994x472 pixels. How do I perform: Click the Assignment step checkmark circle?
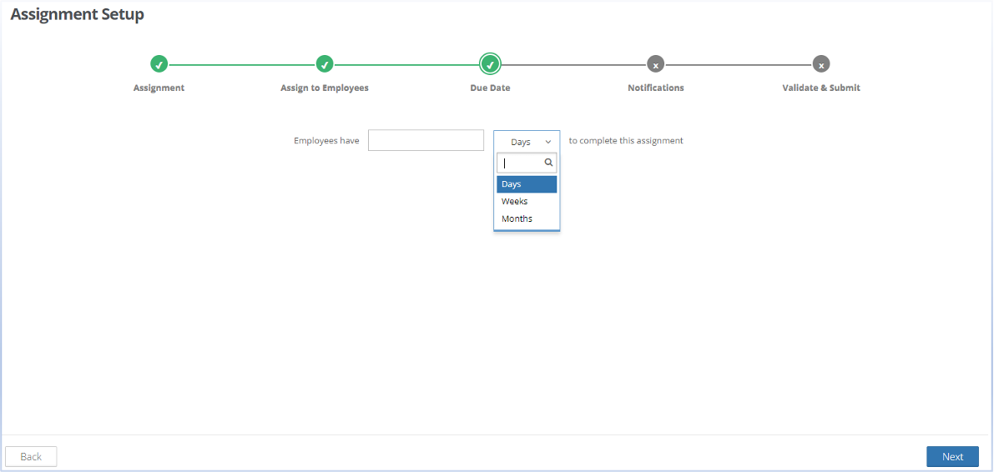[x=159, y=64]
